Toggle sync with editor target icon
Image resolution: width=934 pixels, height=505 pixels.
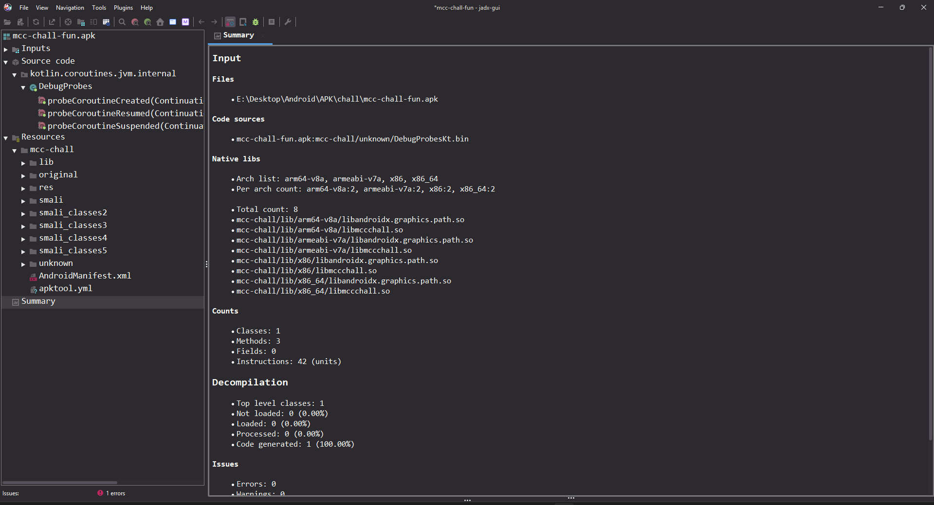pos(68,22)
